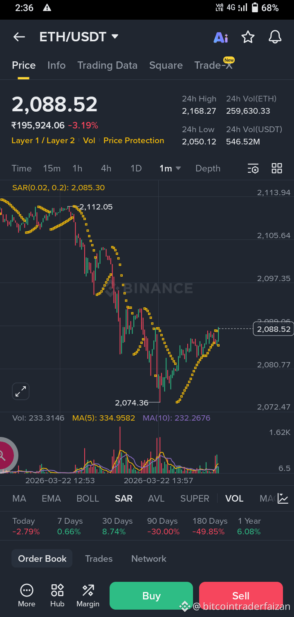Viewport: 294px width, 617px height.
Task: Tap the current price label 2,088.52 on chart
Action: [274, 329]
